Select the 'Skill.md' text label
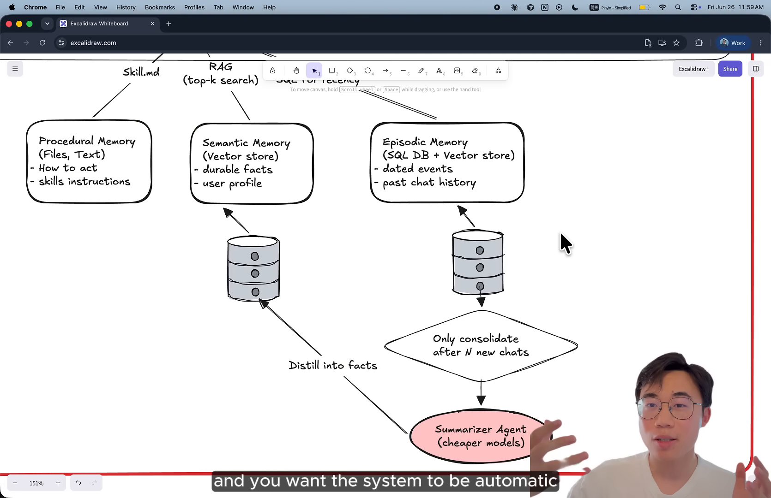The image size is (771, 498). tap(141, 72)
